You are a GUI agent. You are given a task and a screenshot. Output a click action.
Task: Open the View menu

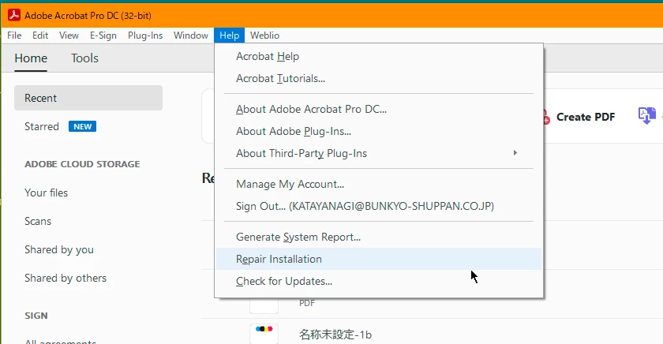pyautogui.click(x=69, y=36)
